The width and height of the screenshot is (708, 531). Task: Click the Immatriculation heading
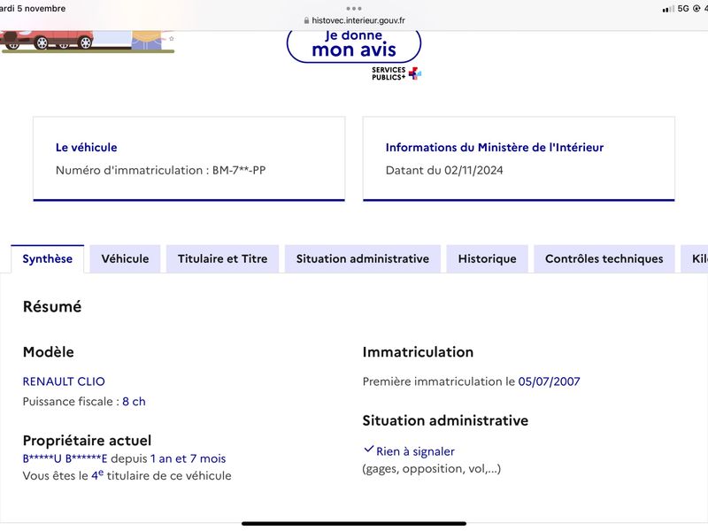coord(418,352)
